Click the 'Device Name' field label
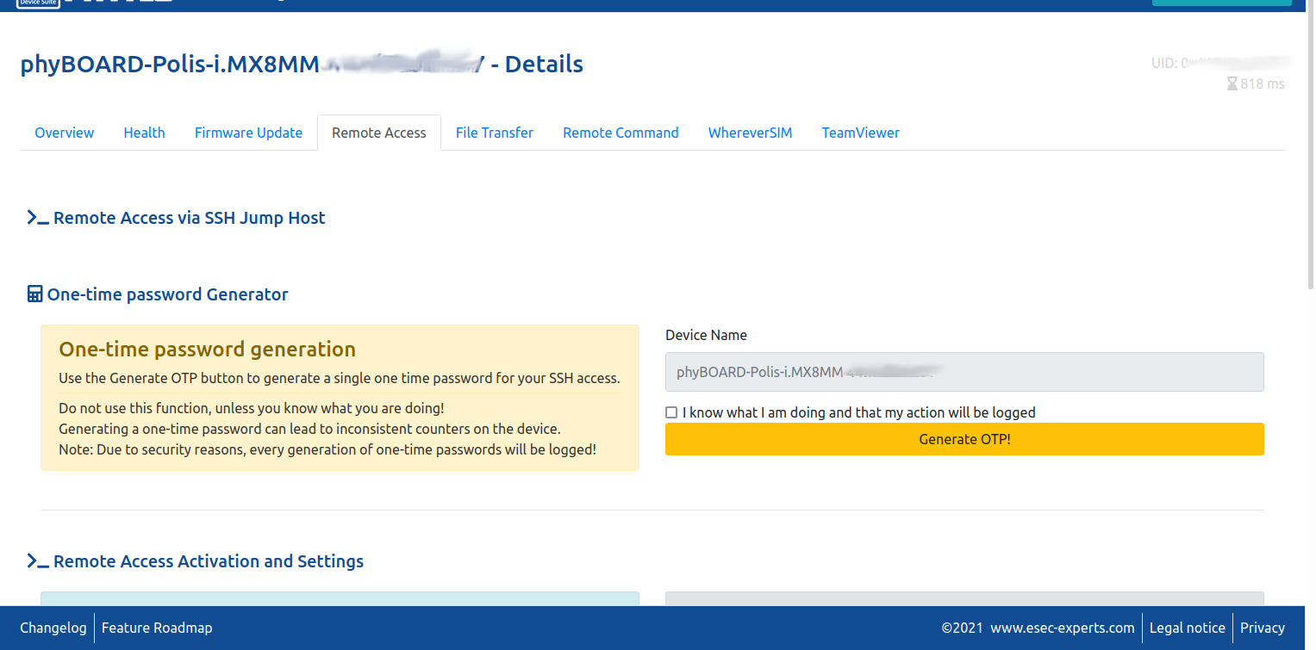The image size is (1316, 650). 706,335
